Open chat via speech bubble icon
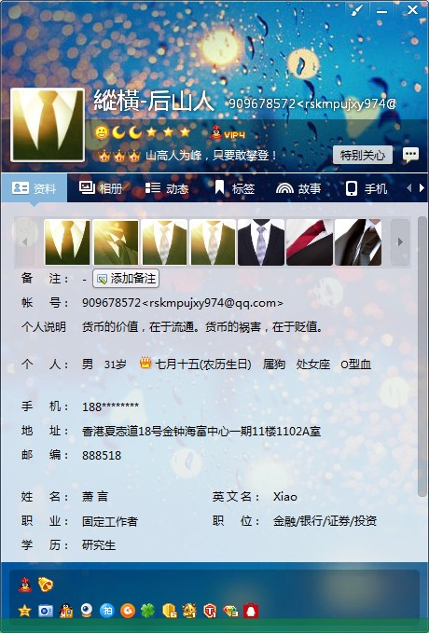 point(410,155)
